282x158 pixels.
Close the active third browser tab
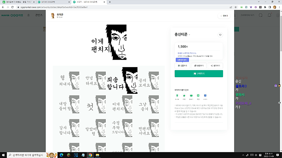(104, 2)
